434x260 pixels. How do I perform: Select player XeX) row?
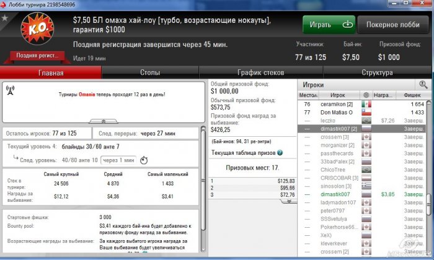click(361, 235)
